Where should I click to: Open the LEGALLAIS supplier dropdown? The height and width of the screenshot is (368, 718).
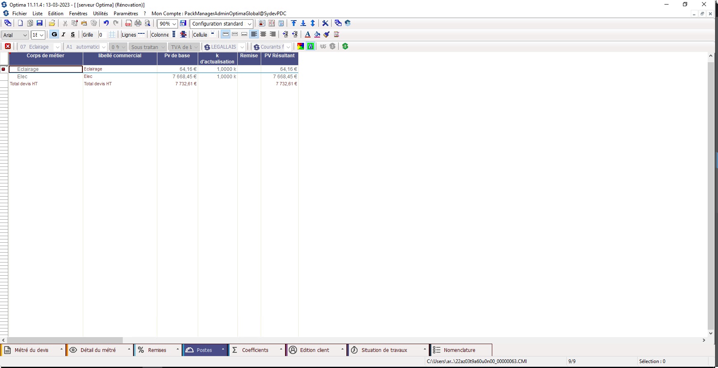[x=242, y=47]
